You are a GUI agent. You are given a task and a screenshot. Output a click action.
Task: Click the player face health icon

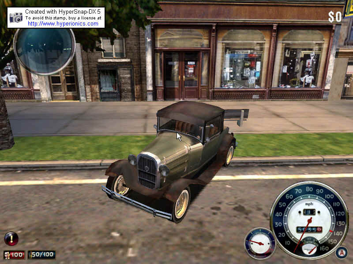(7, 255)
